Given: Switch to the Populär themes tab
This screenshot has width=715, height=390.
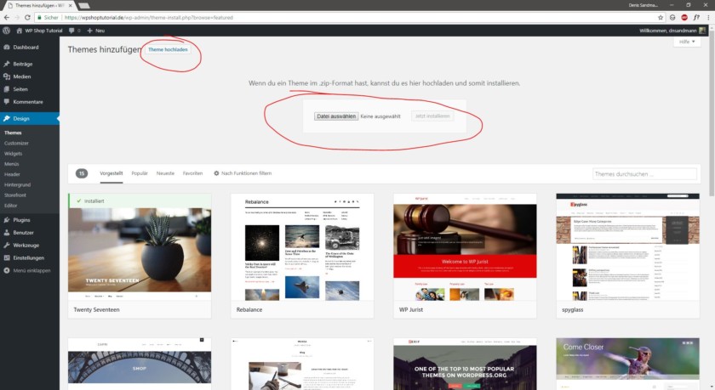Looking at the screenshot, I should coord(140,173).
